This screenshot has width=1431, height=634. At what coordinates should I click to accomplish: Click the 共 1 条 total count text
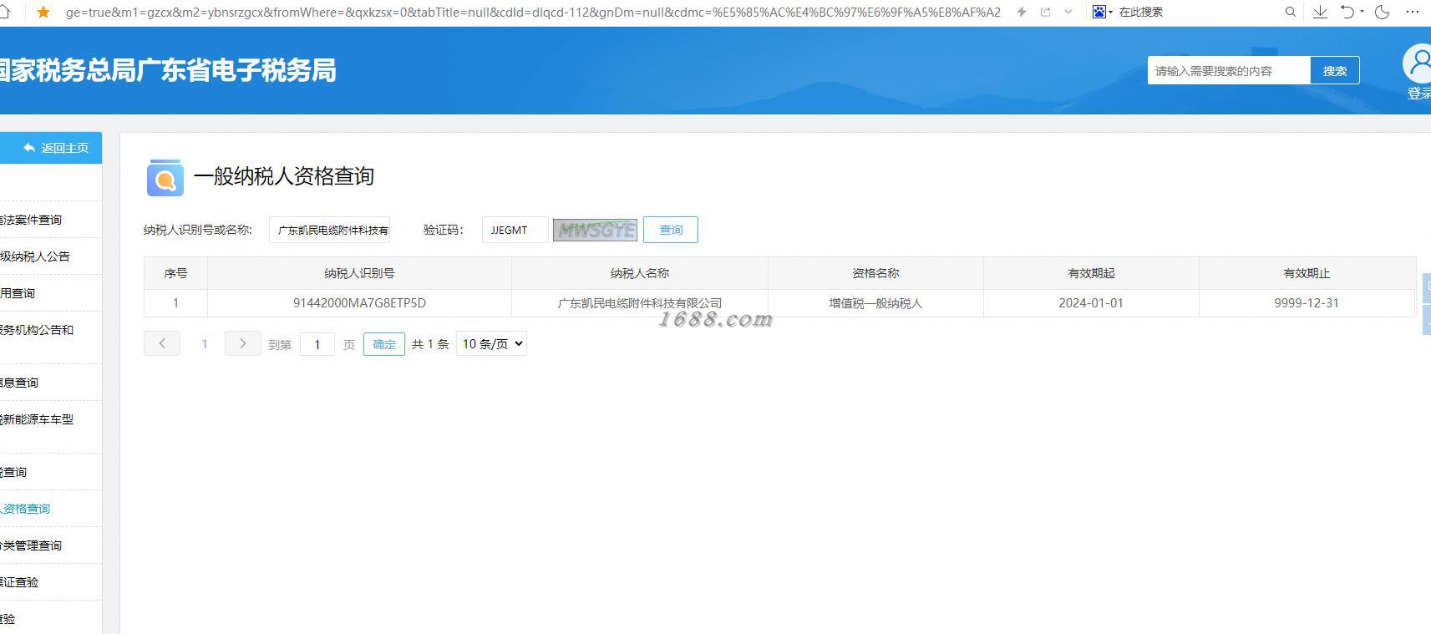pos(430,344)
